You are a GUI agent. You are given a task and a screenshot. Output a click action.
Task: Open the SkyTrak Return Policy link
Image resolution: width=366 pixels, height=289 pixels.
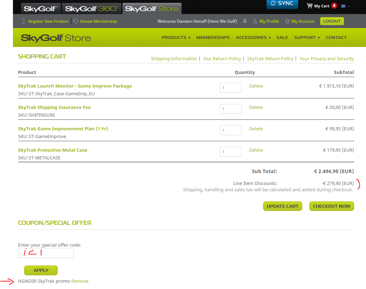(270, 59)
